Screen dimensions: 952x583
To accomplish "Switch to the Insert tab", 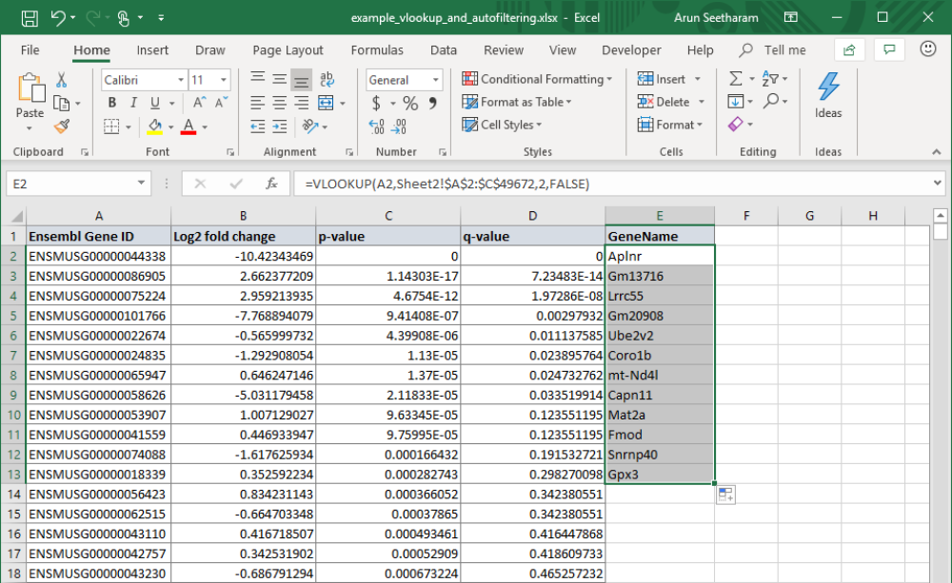I will point(152,49).
